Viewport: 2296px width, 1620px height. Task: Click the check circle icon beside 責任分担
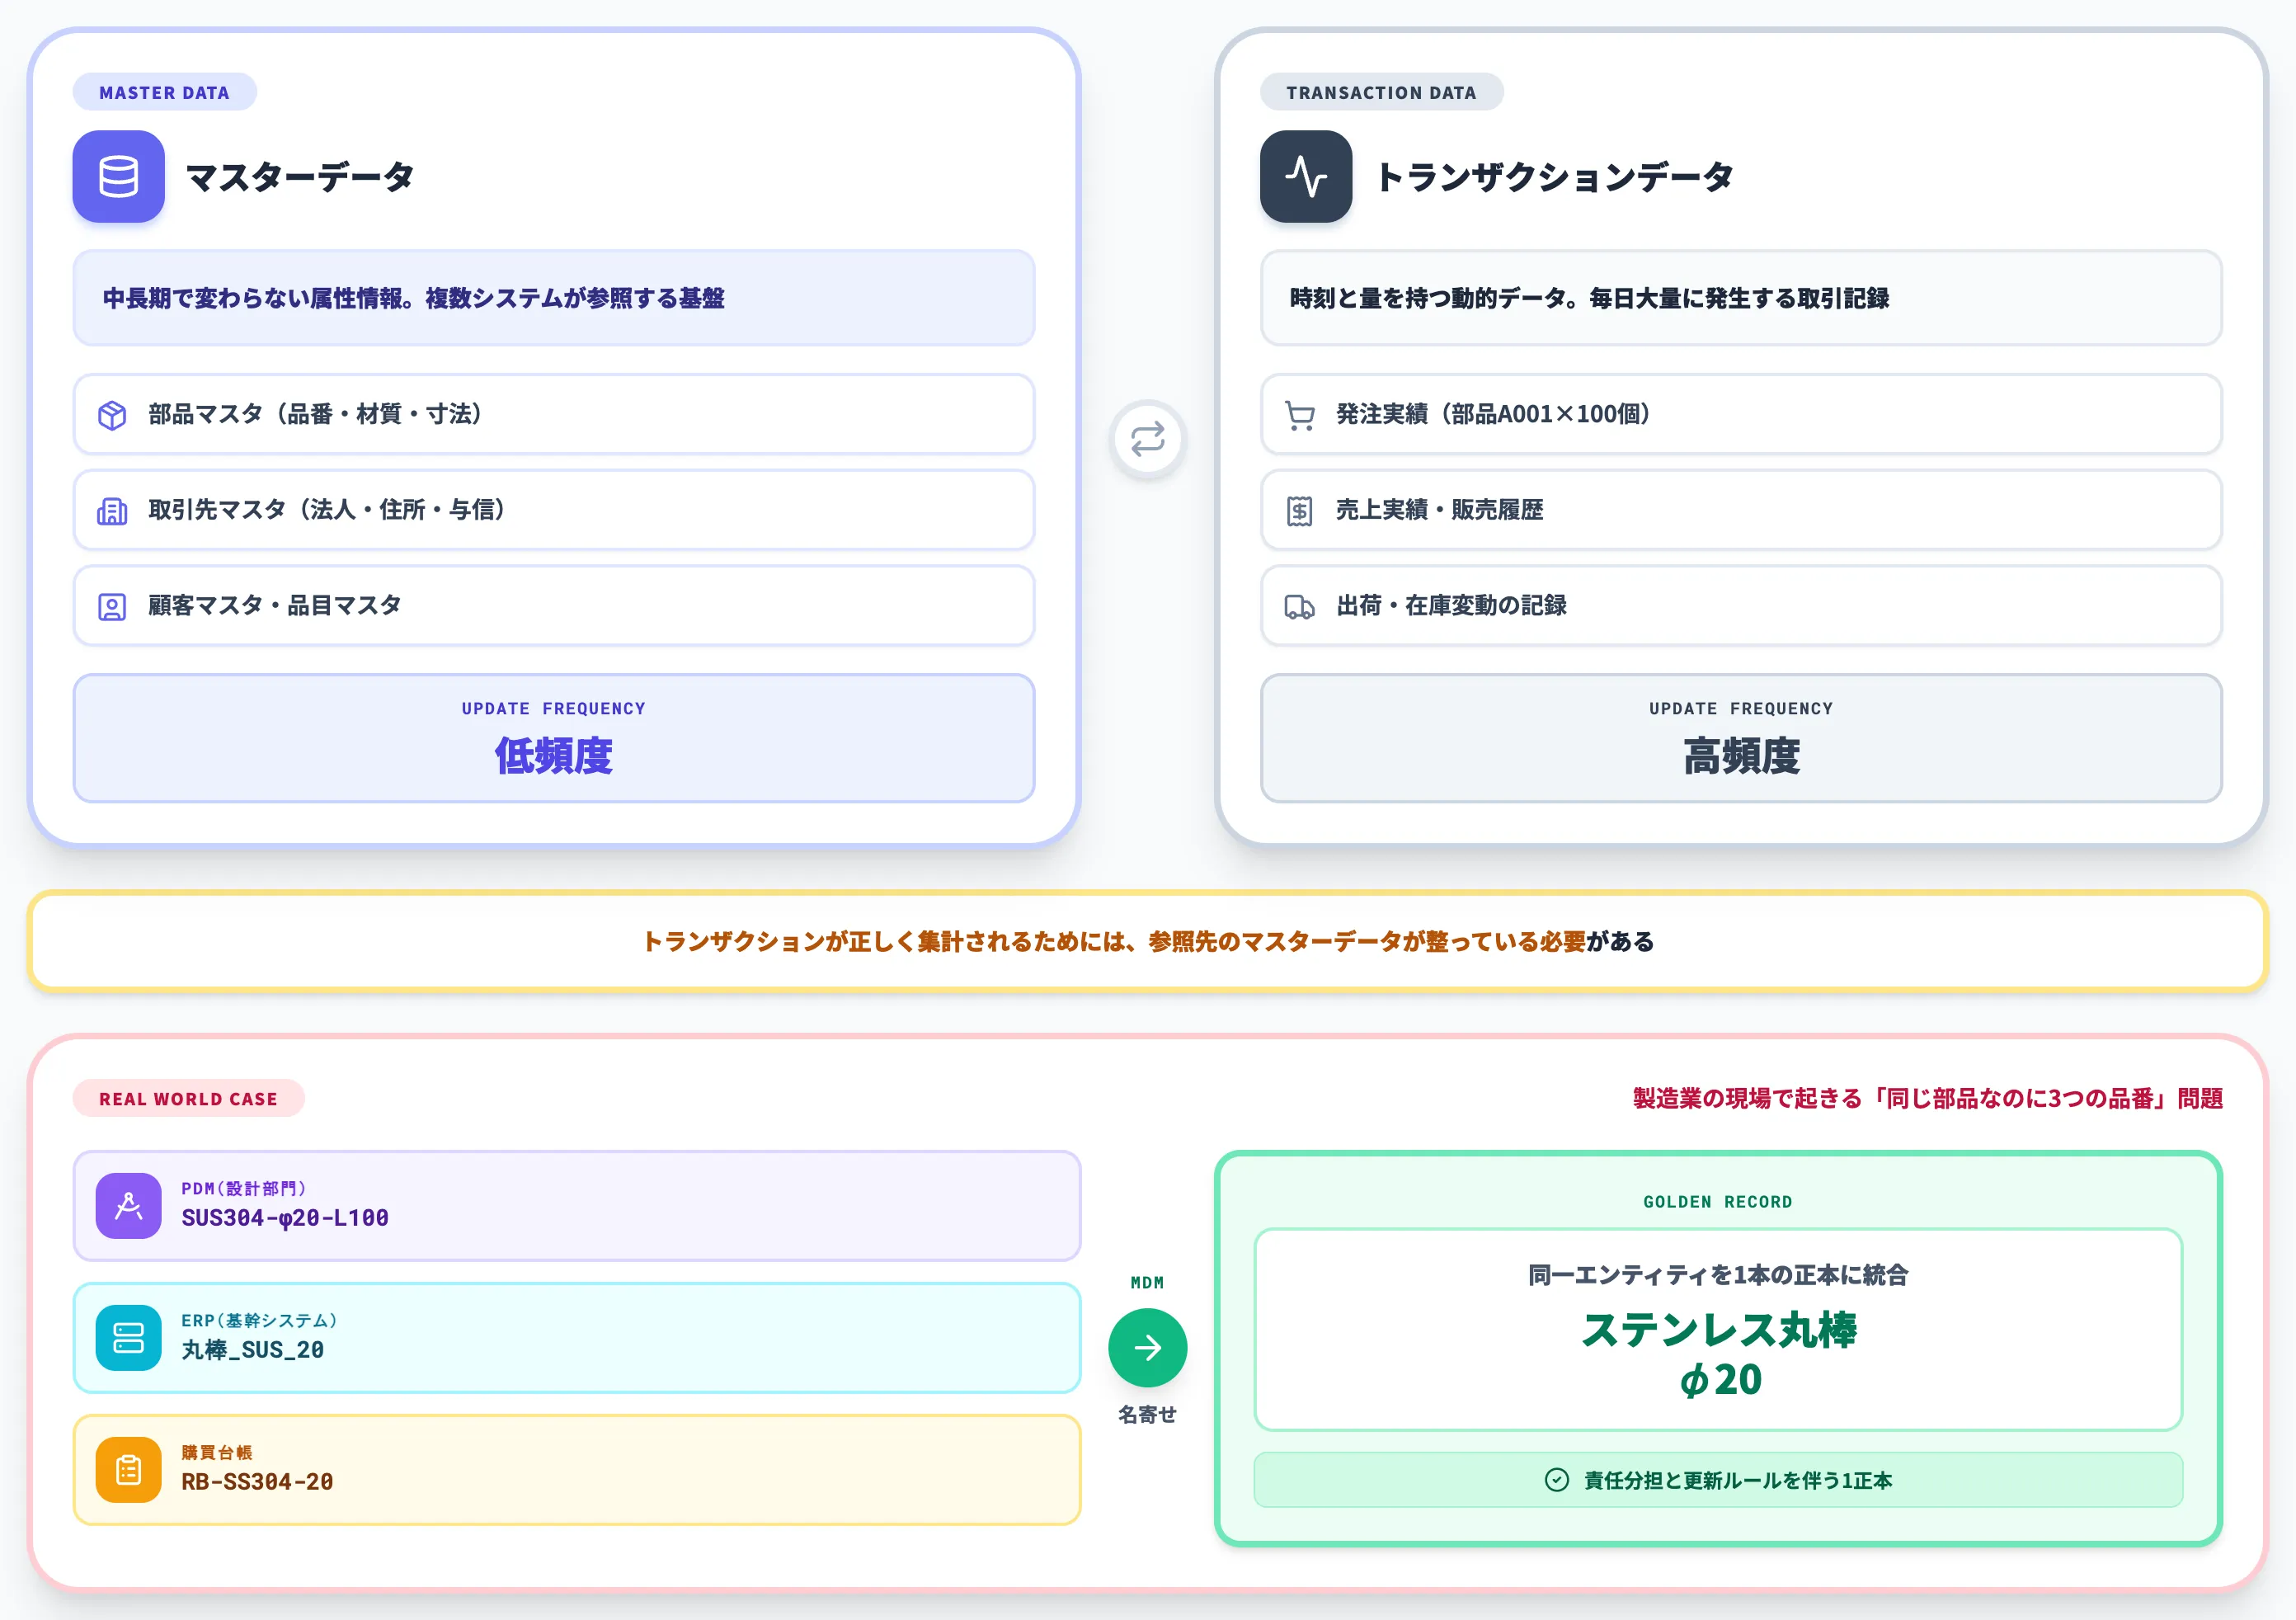(1557, 1480)
